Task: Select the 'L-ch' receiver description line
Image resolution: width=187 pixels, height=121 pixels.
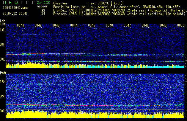Action: (120, 10)
